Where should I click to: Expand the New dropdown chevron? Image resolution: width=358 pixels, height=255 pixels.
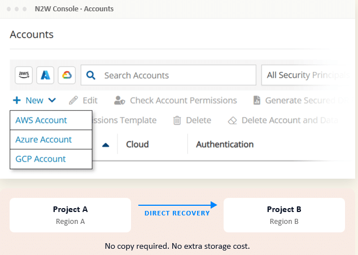(52, 100)
